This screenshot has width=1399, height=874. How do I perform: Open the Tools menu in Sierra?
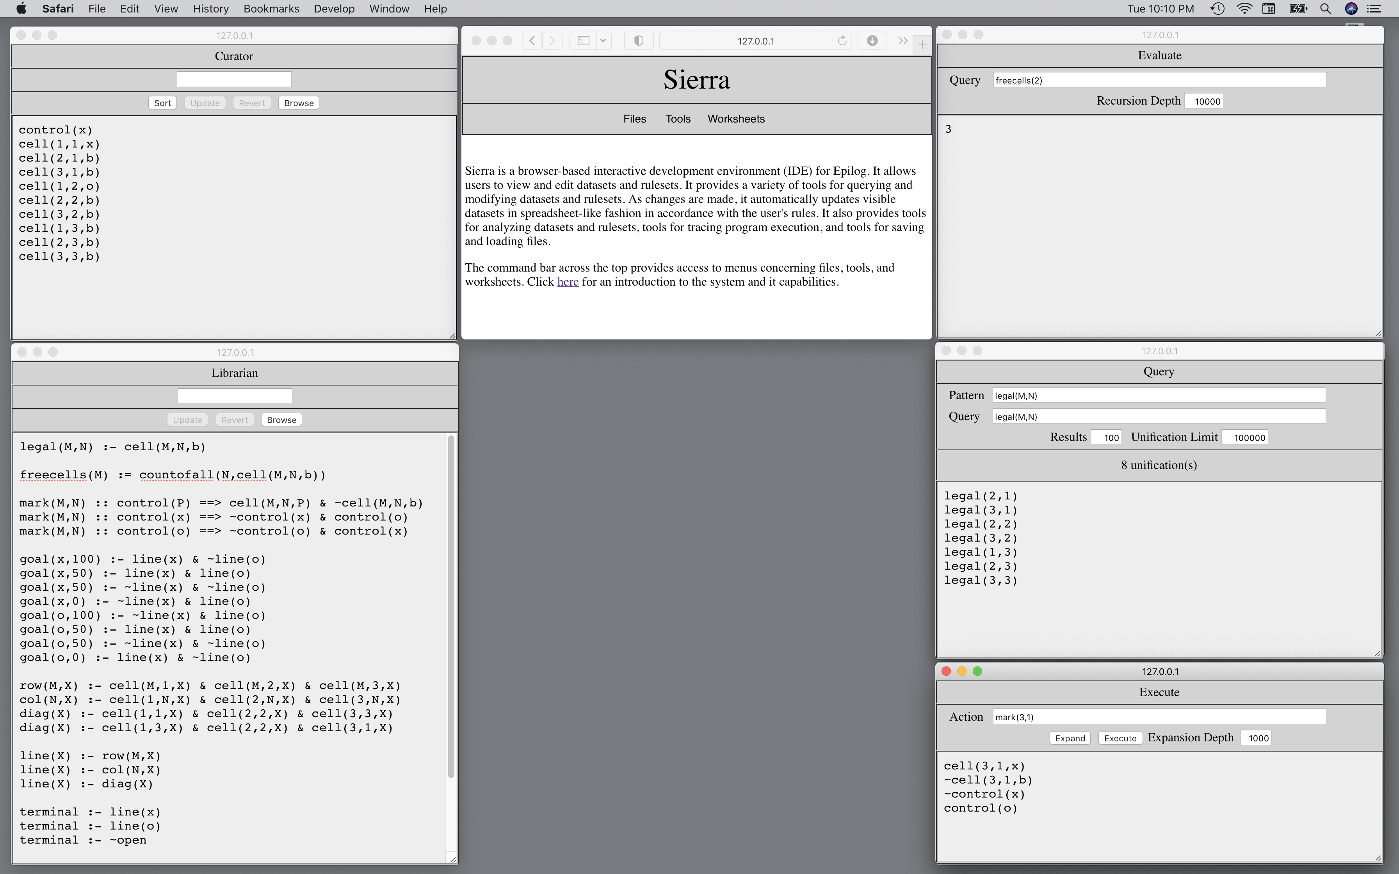point(678,119)
